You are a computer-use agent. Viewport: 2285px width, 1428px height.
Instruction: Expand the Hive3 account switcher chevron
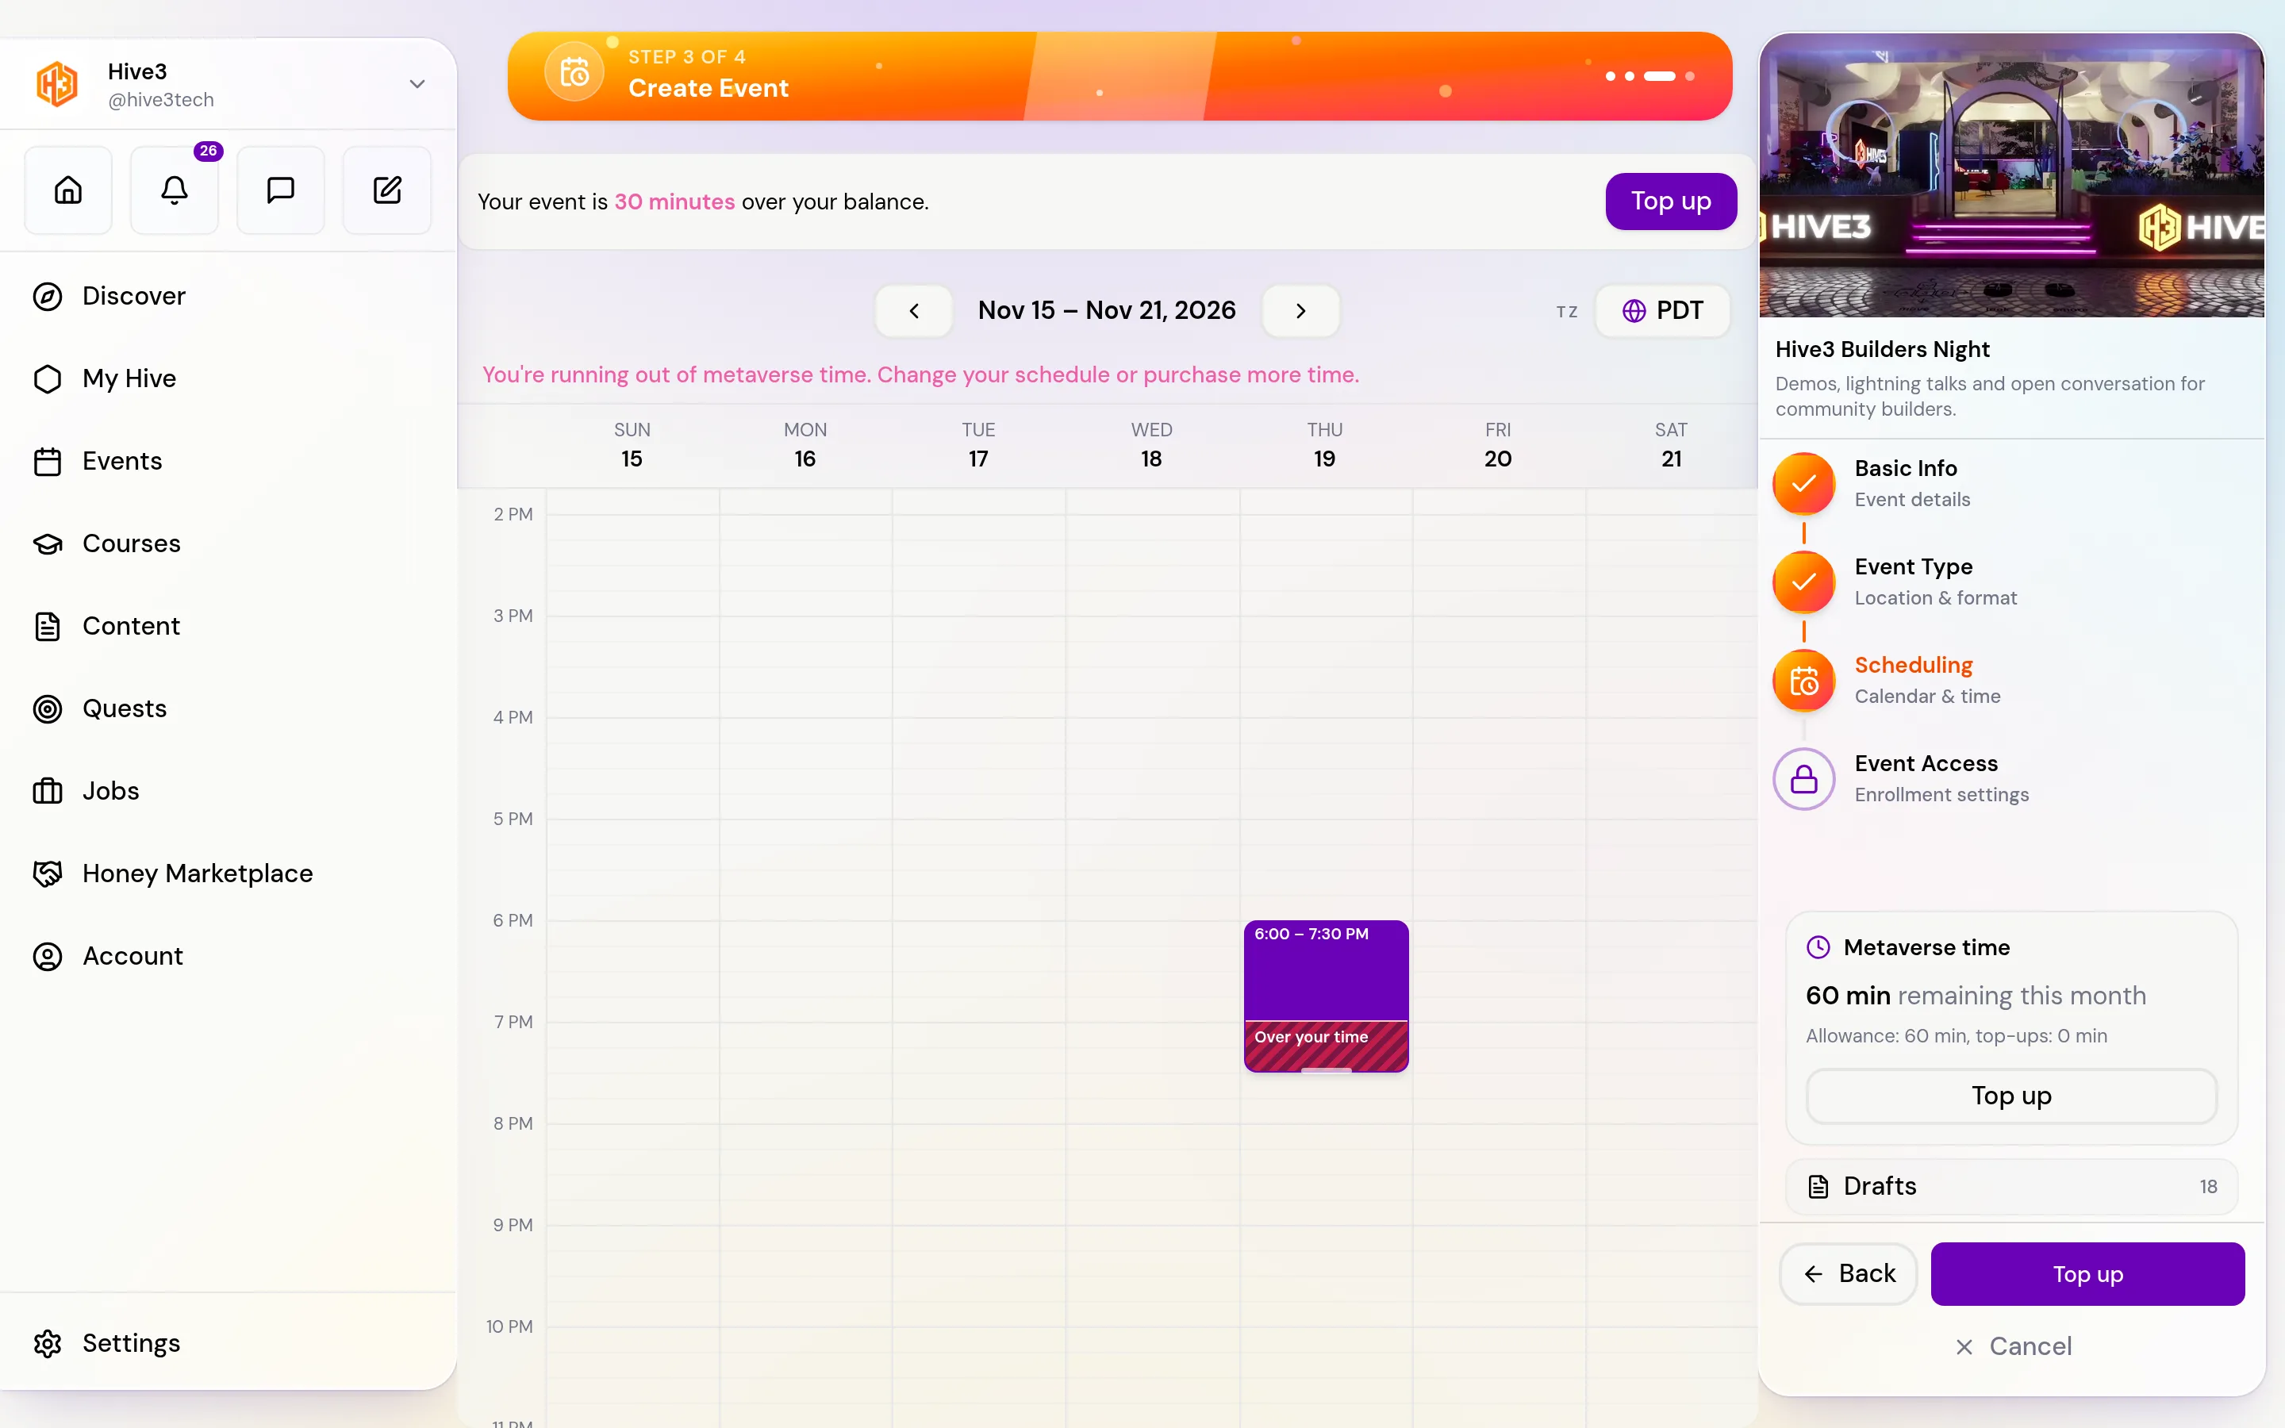[417, 84]
